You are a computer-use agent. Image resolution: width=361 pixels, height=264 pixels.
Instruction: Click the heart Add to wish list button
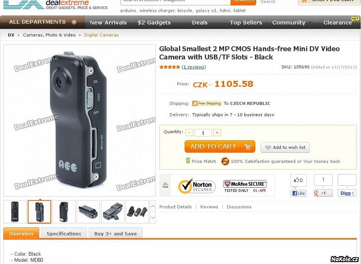click(x=285, y=147)
